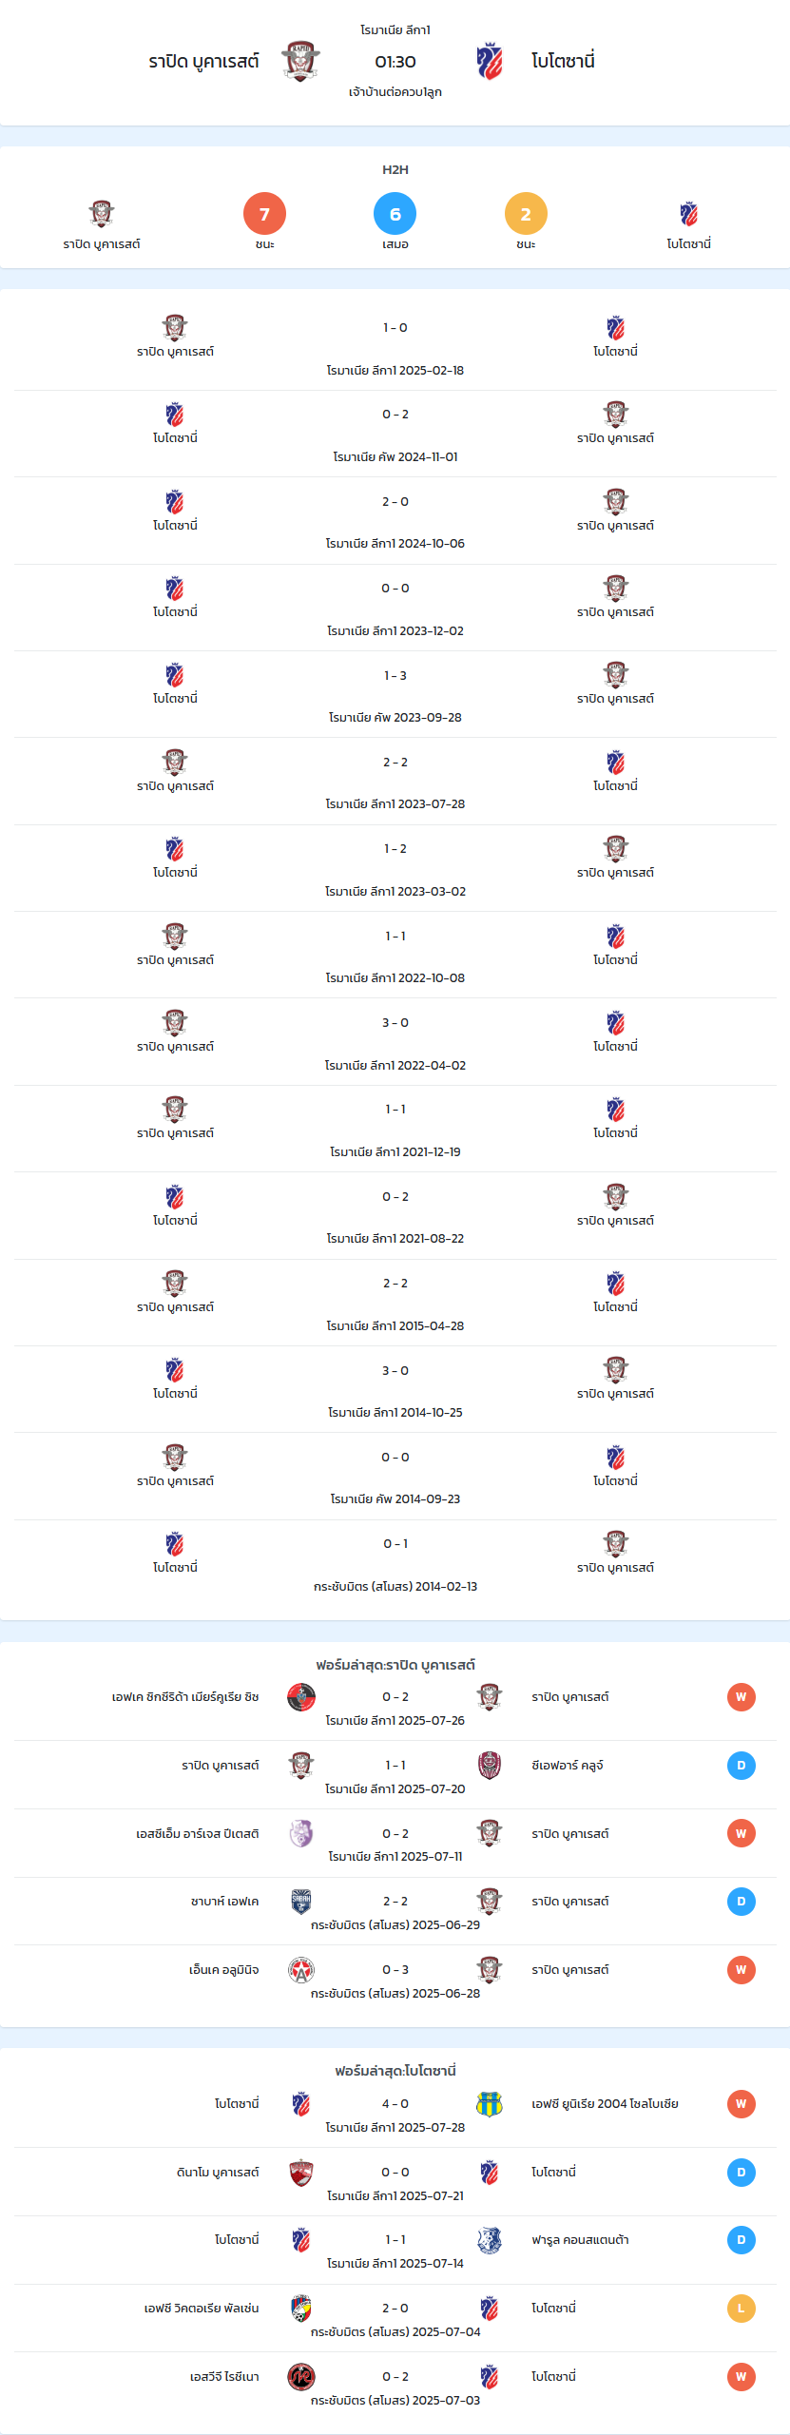This screenshot has height=2435, width=790.
Task: Click the Botosani crest in the match header
Action: click(490, 62)
